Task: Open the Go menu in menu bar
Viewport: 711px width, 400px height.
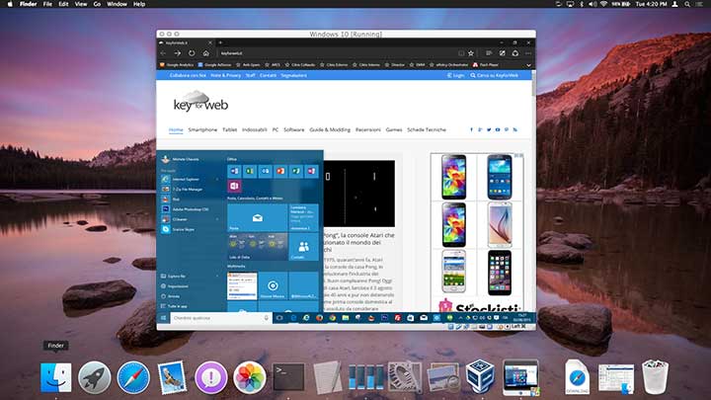Action: [97, 4]
